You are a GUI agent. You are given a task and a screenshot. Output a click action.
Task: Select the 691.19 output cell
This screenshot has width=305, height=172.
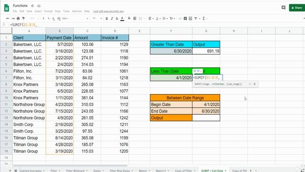[206, 51]
